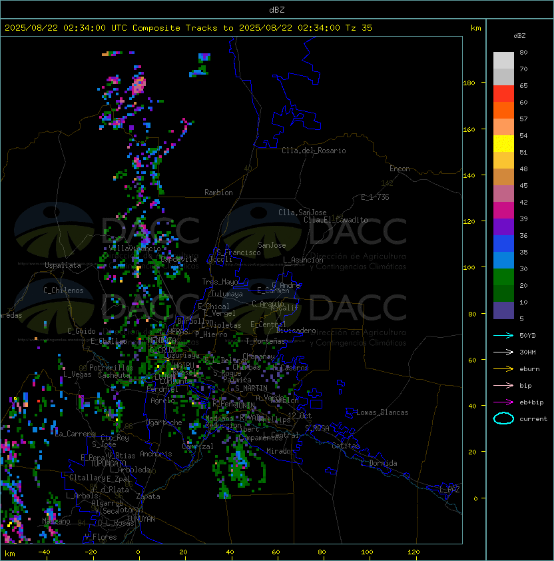The height and width of the screenshot is (561, 554).
Task: Pick the light gray swatch below 80 dBZ
Action: click(x=503, y=60)
